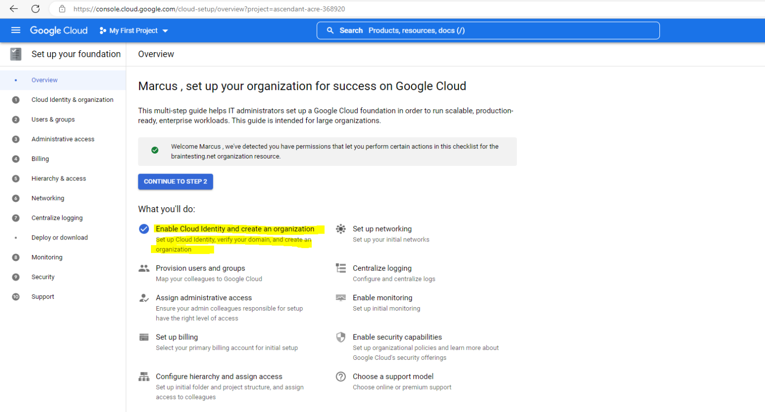Image resolution: width=765 pixels, height=412 pixels.
Task: Click the search products dropdown field
Action: [487, 30]
